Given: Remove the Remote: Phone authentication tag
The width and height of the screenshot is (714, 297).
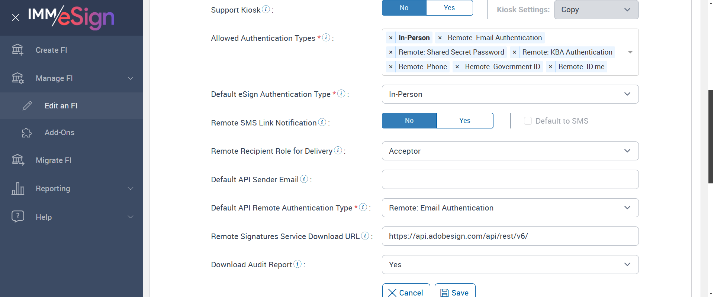Looking at the screenshot, I should click(391, 67).
